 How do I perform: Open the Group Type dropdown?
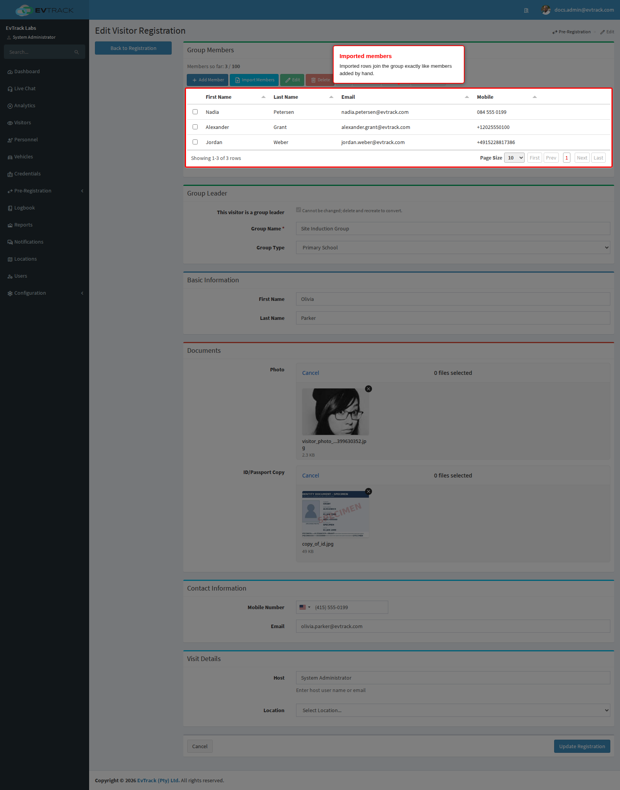pos(453,247)
